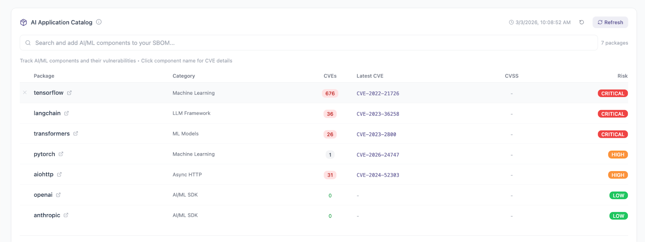Click the AI Application Catalog cube icon

click(x=23, y=23)
